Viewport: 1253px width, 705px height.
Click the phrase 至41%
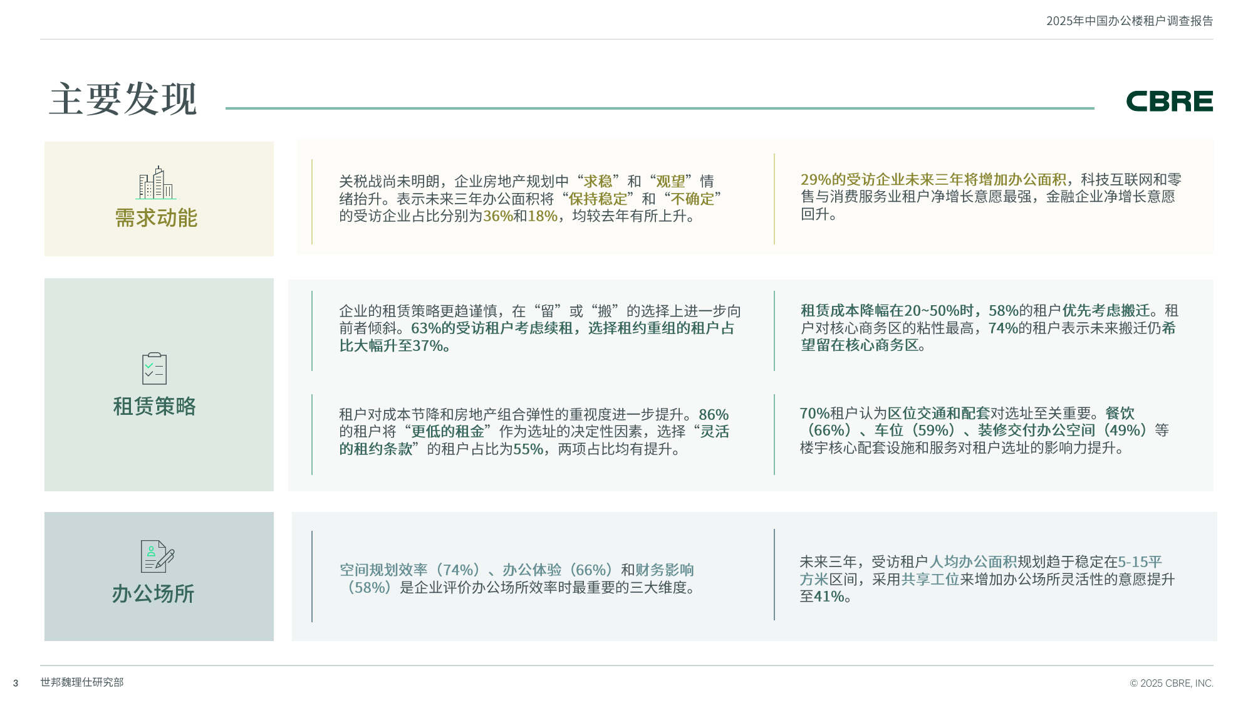pyautogui.click(x=821, y=597)
